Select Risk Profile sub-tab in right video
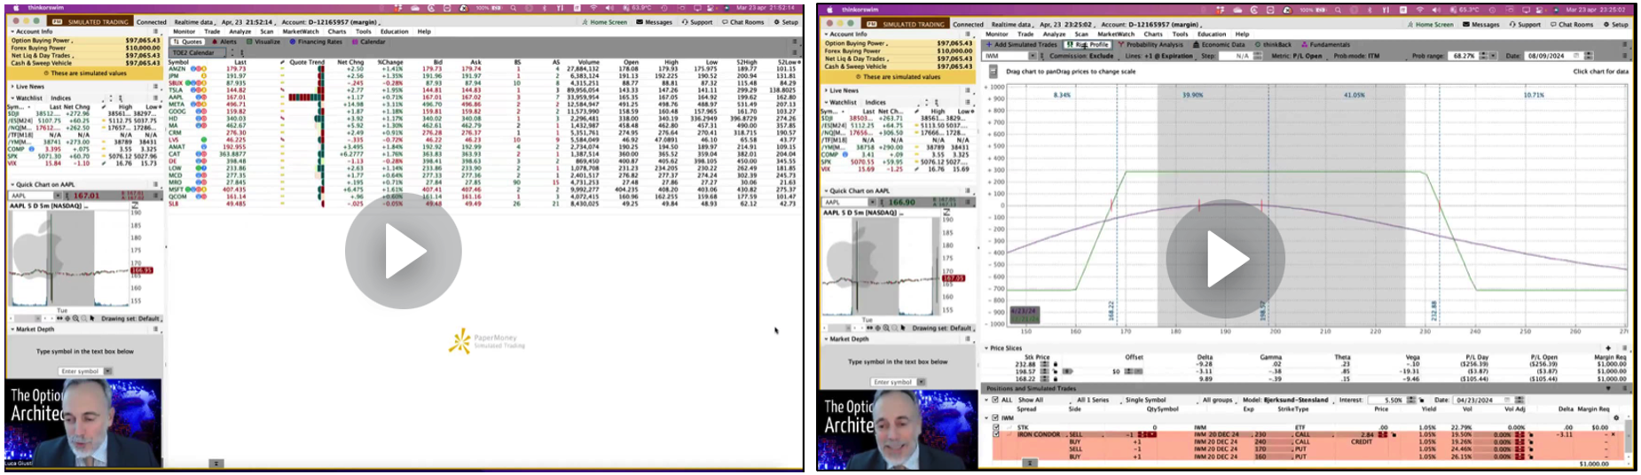 pos(1088,44)
